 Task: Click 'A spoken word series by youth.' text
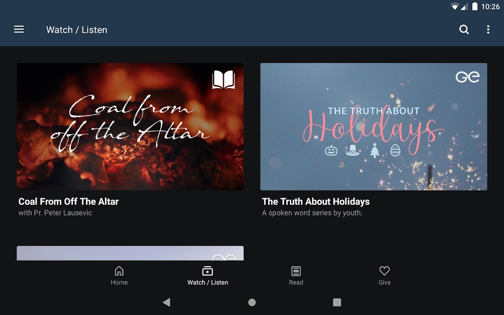coord(312,213)
